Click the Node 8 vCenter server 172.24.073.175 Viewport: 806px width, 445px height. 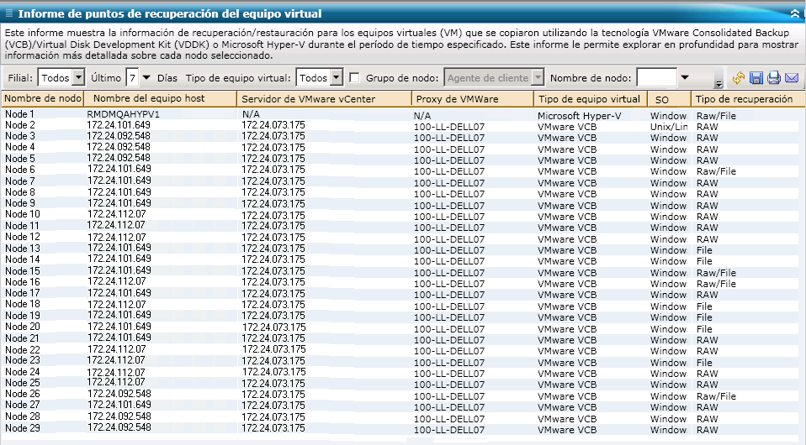point(273,192)
